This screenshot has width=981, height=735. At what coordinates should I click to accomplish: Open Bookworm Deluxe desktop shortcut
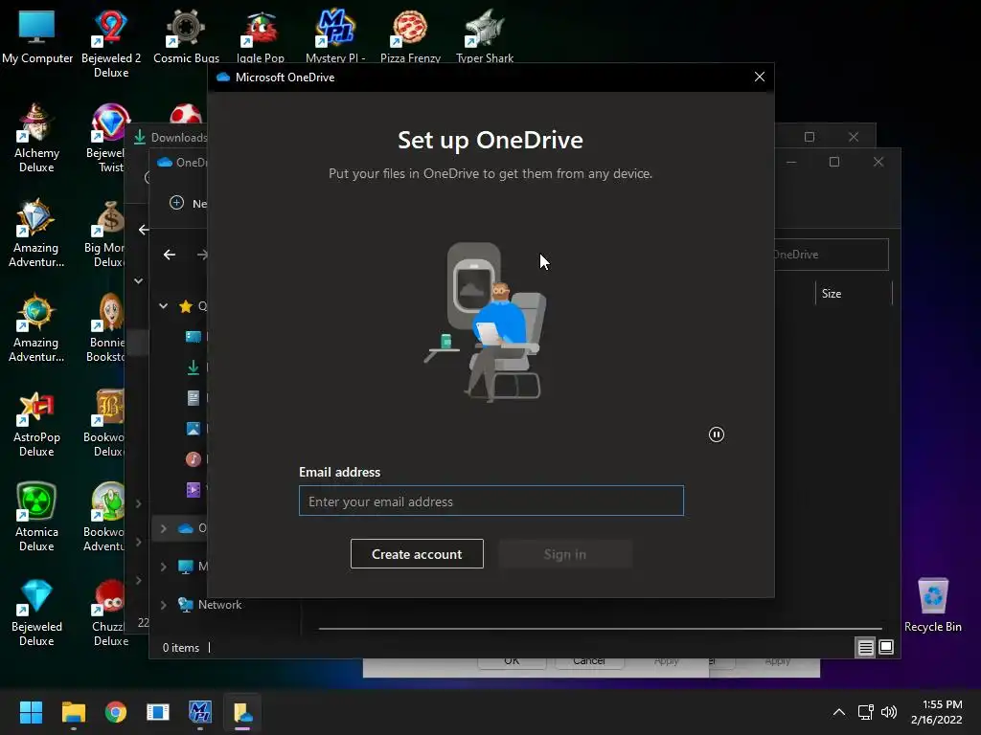[x=103, y=422]
